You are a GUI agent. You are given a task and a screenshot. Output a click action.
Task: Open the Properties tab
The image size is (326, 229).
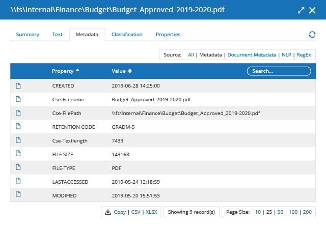[x=168, y=35]
